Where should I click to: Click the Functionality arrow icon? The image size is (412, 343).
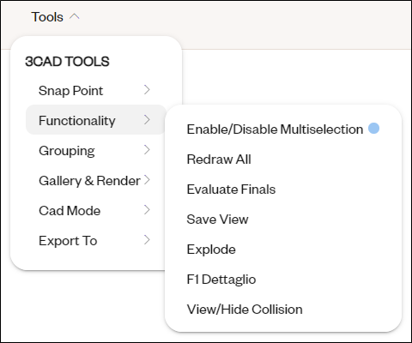(147, 120)
